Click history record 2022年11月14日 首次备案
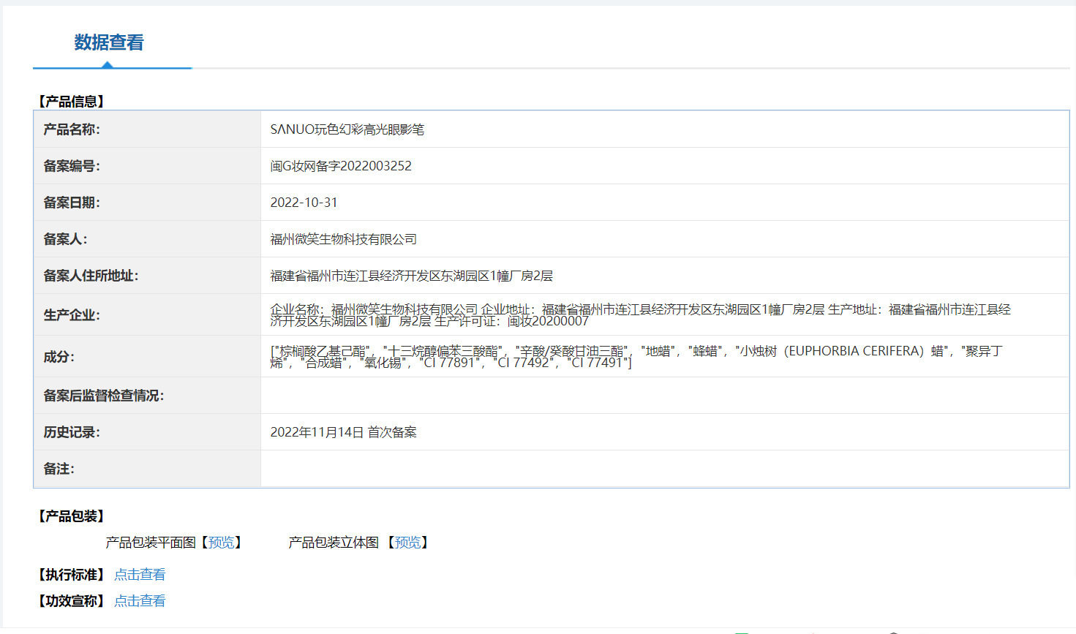This screenshot has width=1076, height=634. click(x=343, y=432)
